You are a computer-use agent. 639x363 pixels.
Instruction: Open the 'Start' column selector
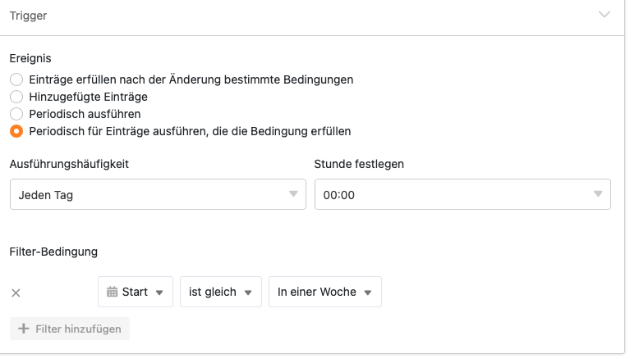click(135, 292)
